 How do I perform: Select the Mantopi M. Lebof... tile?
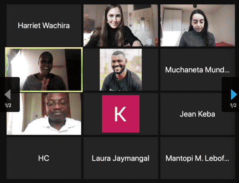pos(198,158)
